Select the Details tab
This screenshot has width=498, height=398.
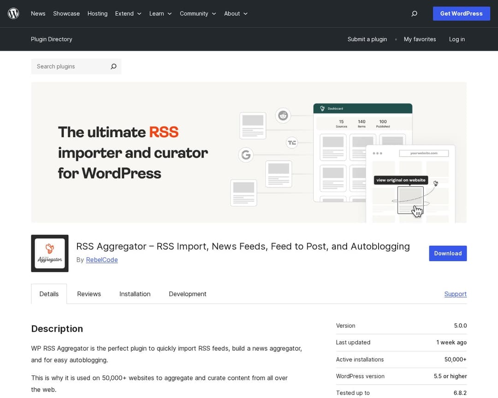tap(49, 293)
